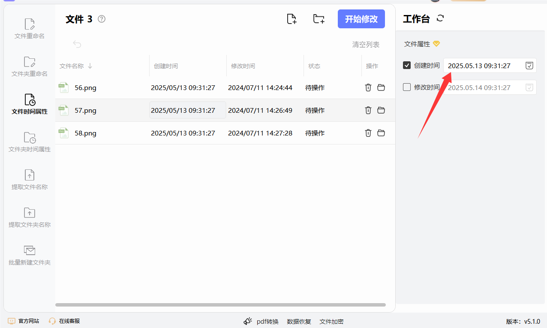Click the 57.png file thumbnail icon
This screenshot has width=547, height=328.
point(63,110)
